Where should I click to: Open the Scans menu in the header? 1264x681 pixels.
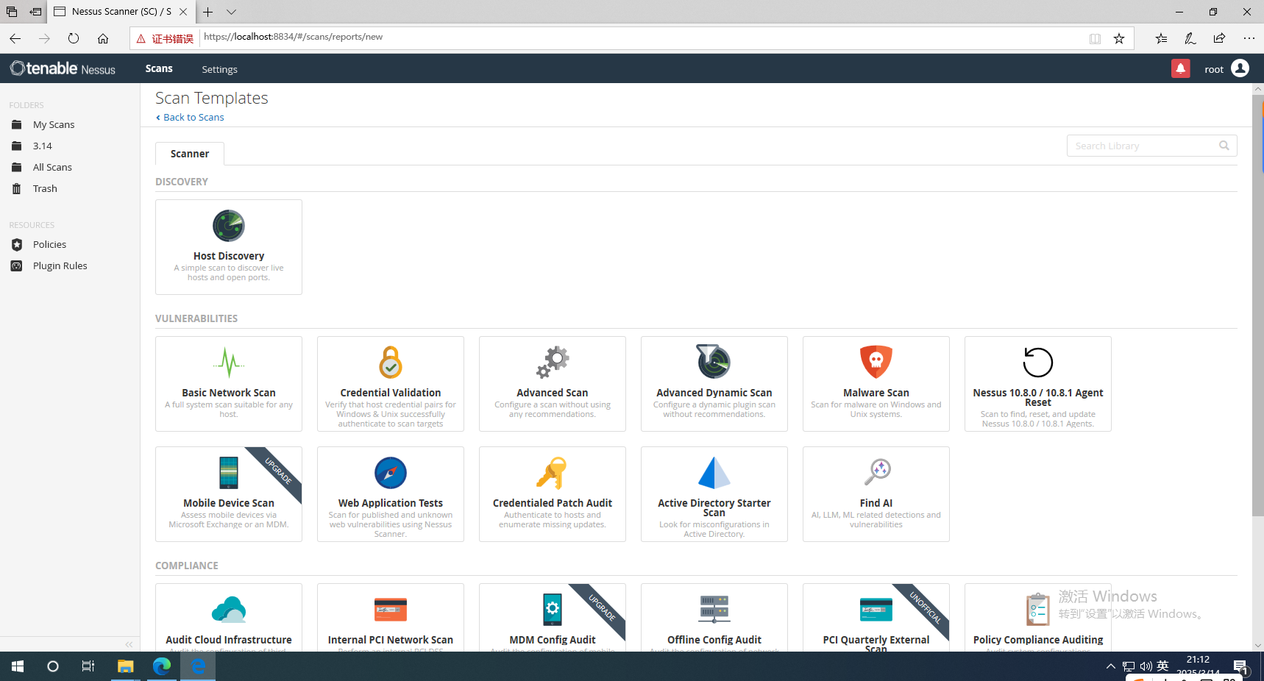pos(159,68)
